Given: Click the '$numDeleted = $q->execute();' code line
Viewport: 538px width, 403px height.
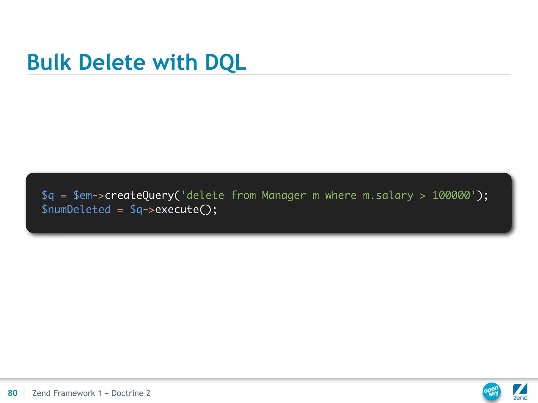Looking at the screenshot, I should [130, 210].
